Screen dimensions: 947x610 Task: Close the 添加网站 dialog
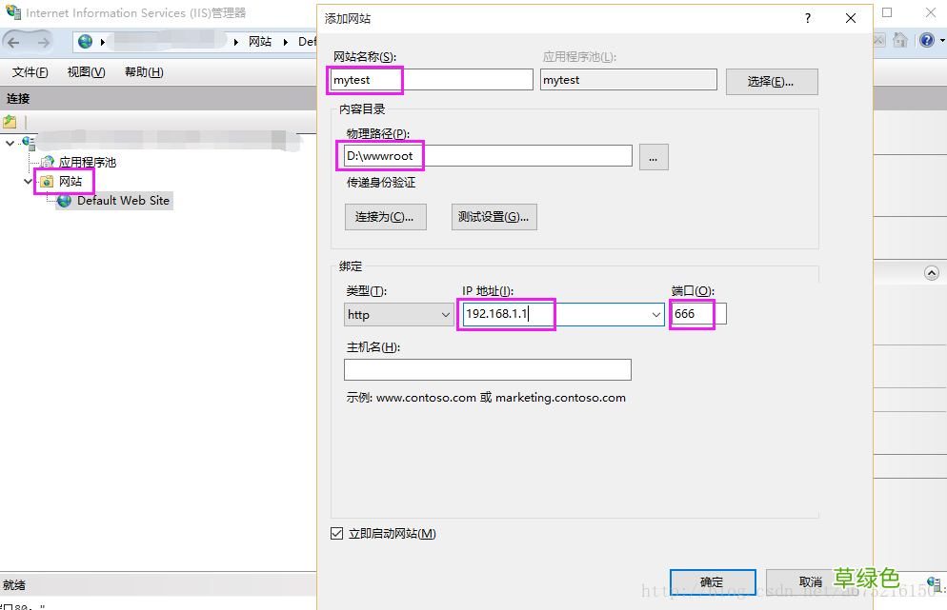pos(851,18)
